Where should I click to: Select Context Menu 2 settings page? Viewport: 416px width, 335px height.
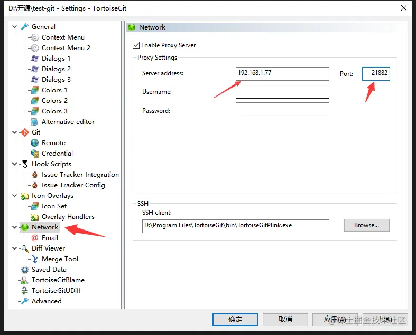[66, 48]
